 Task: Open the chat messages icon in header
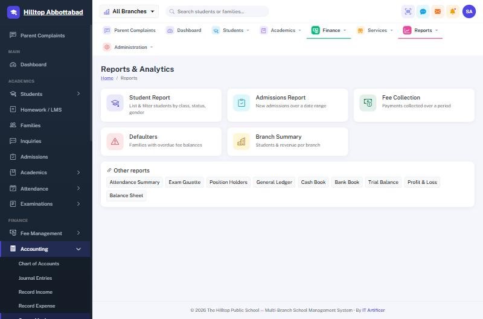pyautogui.click(x=423, y=11)
